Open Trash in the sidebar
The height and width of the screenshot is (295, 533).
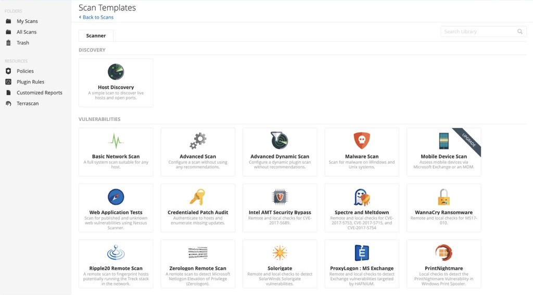pos(23,43)
